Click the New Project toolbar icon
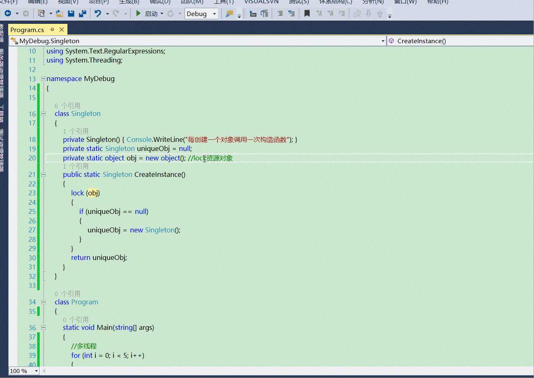 (x=42, y=14)
